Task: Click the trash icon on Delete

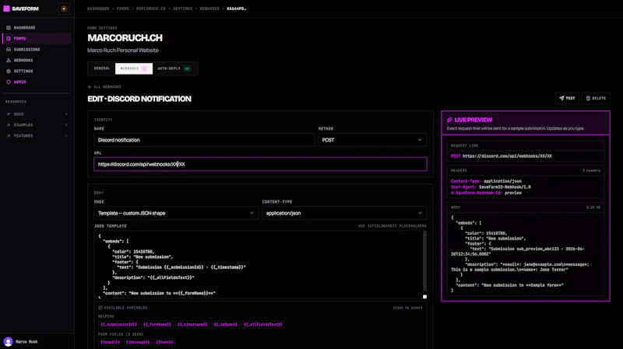Action: point(588,98)
